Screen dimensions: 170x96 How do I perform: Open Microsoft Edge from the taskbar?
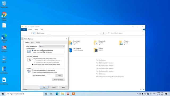57,94
